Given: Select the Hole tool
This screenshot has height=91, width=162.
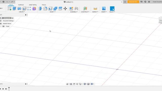Looking at the screenshot, I should click(24, 9).
